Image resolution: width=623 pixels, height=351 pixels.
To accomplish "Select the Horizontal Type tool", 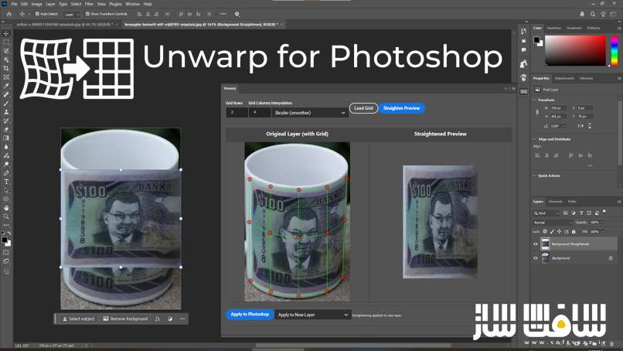I will 6,182.
